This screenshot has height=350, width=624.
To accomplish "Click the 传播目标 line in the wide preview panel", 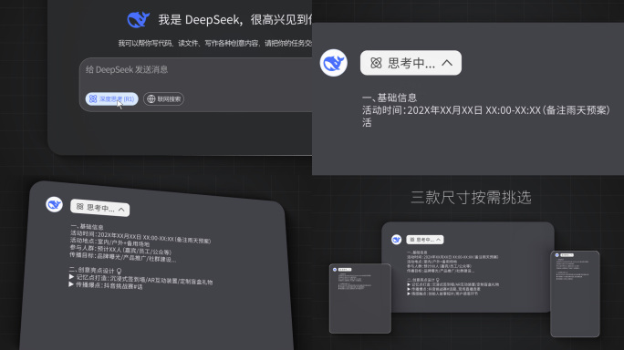I will click(441, 271).
